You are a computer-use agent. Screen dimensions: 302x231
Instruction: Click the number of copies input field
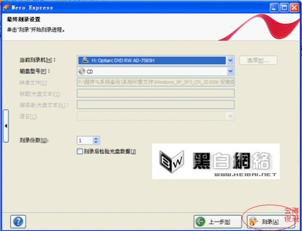(x=85, y=141)
